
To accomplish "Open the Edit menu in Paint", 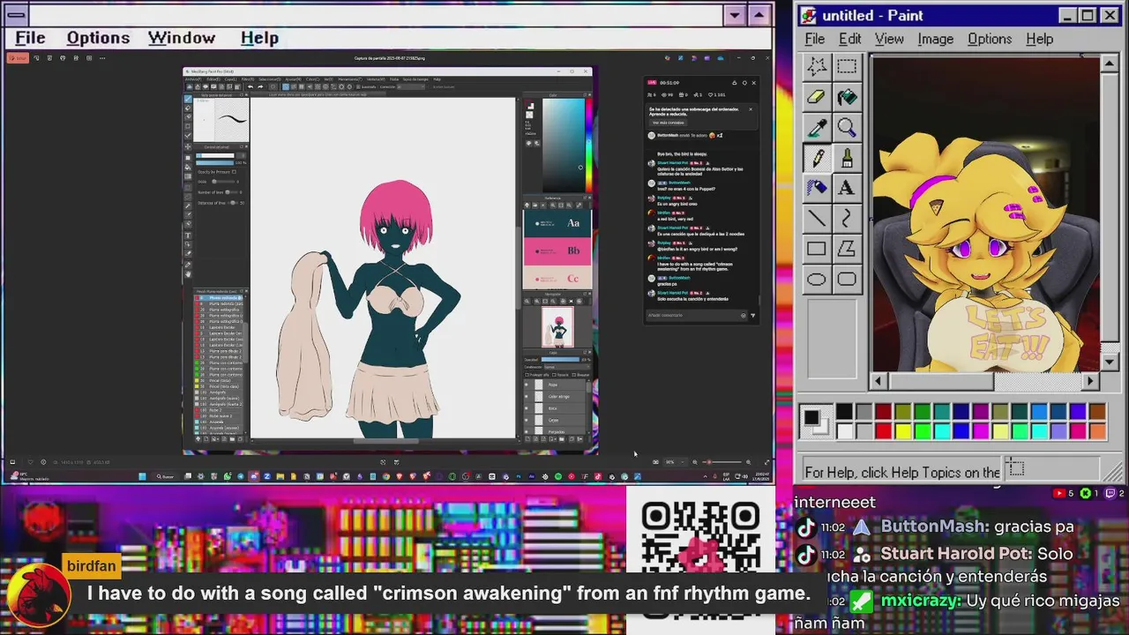I will click(849, 39).
